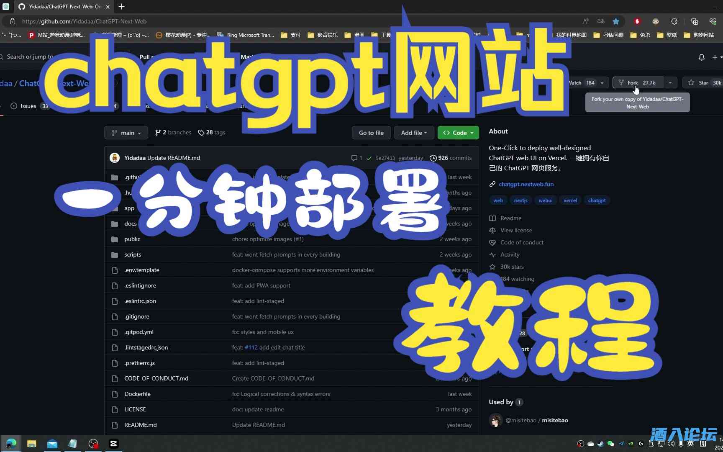The width and height of the screenshot is (723, 452).
Task: Click the Fork 27.7k button
Action: pyautogui.click(x=638, y=83)
